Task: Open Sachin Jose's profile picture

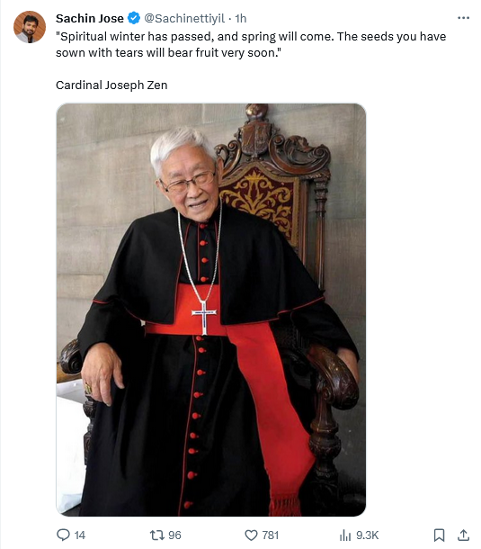Action: click(x=30, y=27)
